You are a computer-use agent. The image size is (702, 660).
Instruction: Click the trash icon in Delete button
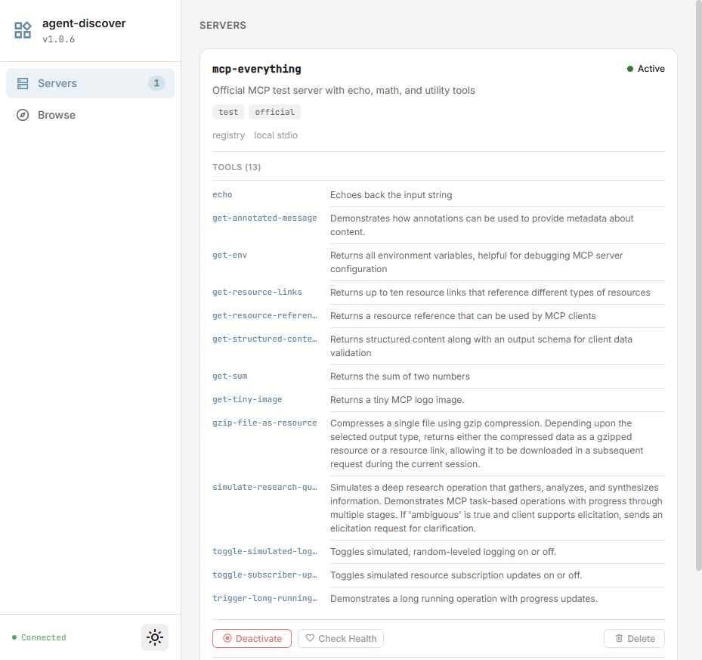click(x=619, y=638)
